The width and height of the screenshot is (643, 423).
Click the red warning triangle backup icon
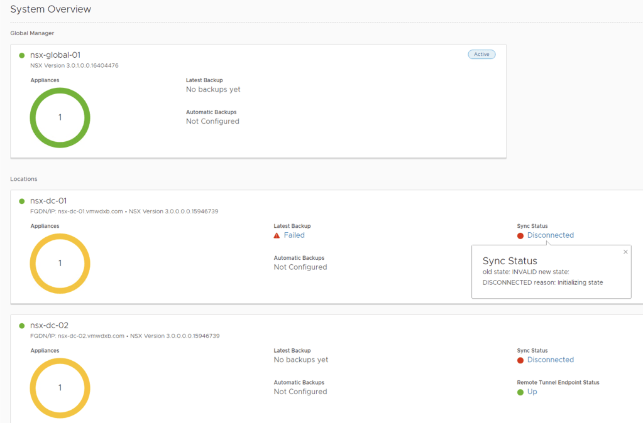(277, 235)
